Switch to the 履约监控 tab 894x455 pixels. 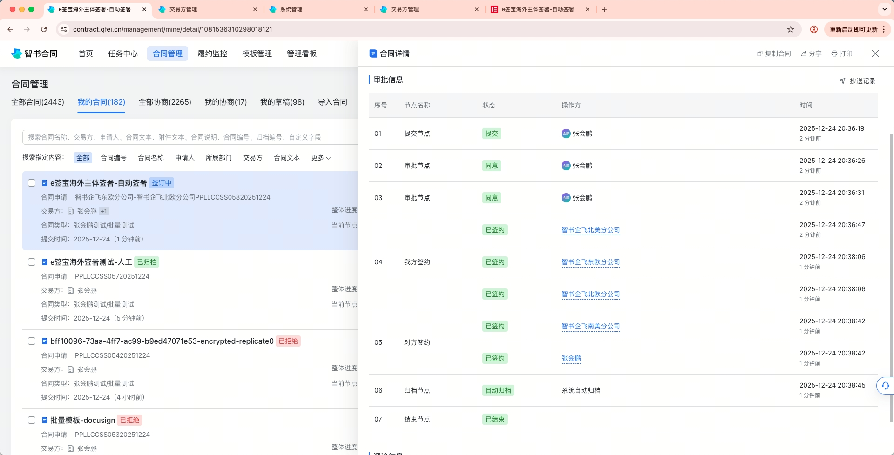point(212,53)
